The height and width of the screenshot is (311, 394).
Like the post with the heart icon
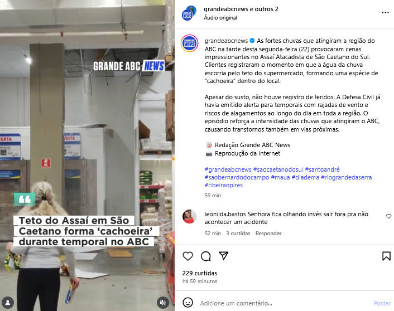coord(188,256)
